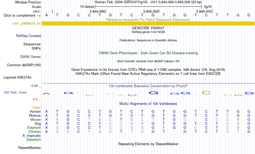Click 'Repeating Elements by RepeatMasker' title
This screenshot has width=255, height=154.
point(148,144)
